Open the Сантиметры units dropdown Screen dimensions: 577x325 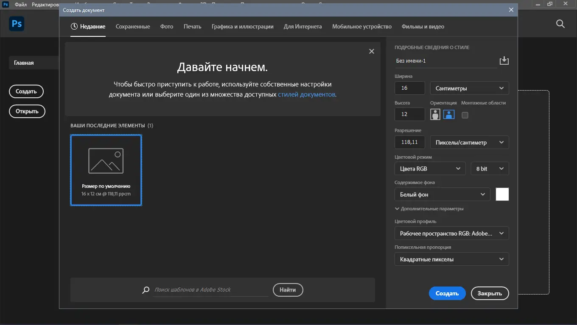click(469, 88)
